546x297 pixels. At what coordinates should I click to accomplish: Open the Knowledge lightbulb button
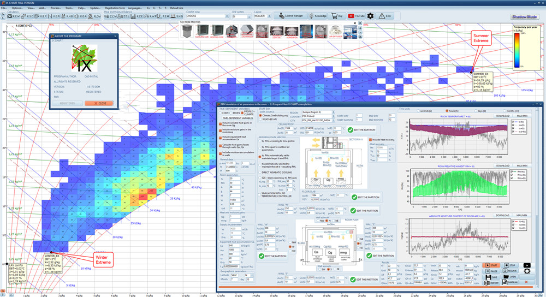click(318, 16)
